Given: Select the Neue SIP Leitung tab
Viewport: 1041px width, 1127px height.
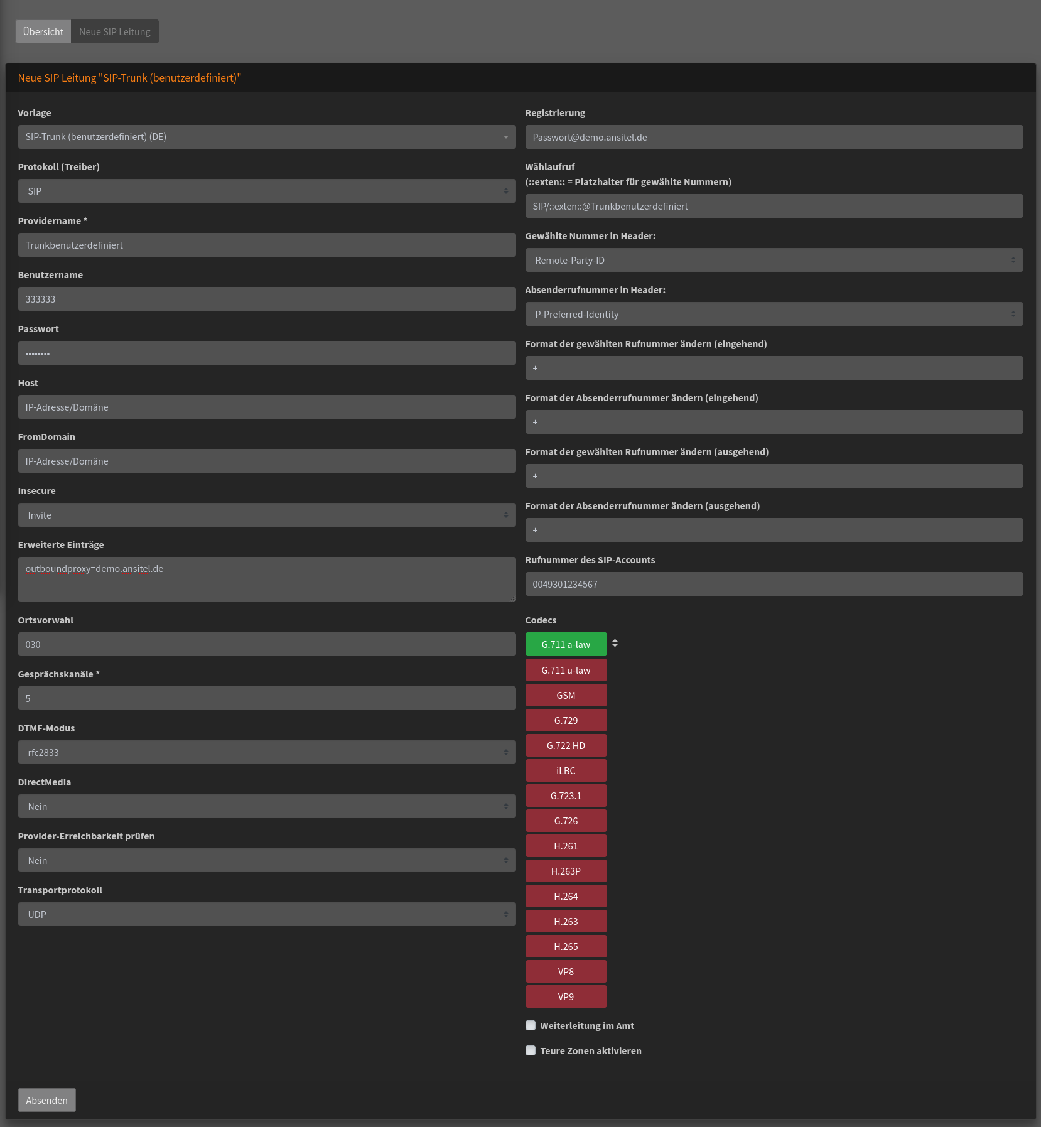Looking at the screenshot, I should point(115,31).
